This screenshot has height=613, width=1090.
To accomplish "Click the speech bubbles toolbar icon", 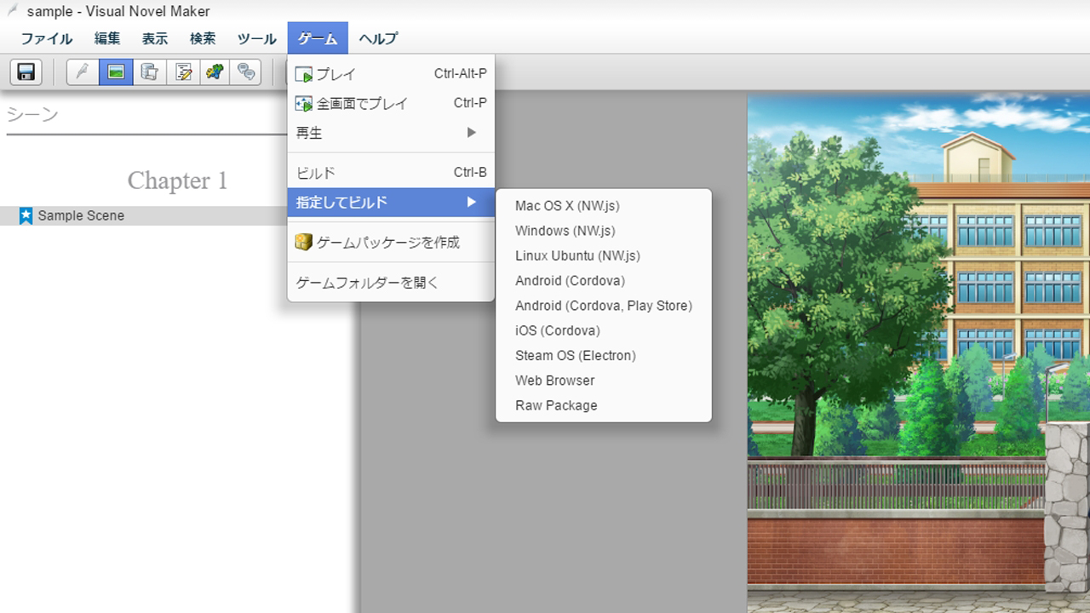I will coord(247,72).
